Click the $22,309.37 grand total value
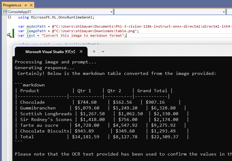This screenshot has height=161, width=232. (164, 137)
